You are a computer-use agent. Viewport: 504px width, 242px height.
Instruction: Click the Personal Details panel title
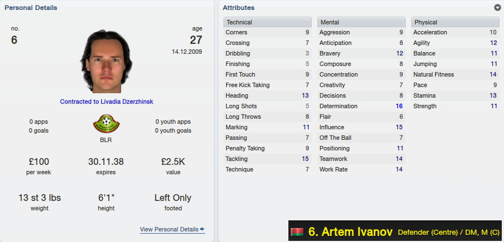(x=31, y=8)
